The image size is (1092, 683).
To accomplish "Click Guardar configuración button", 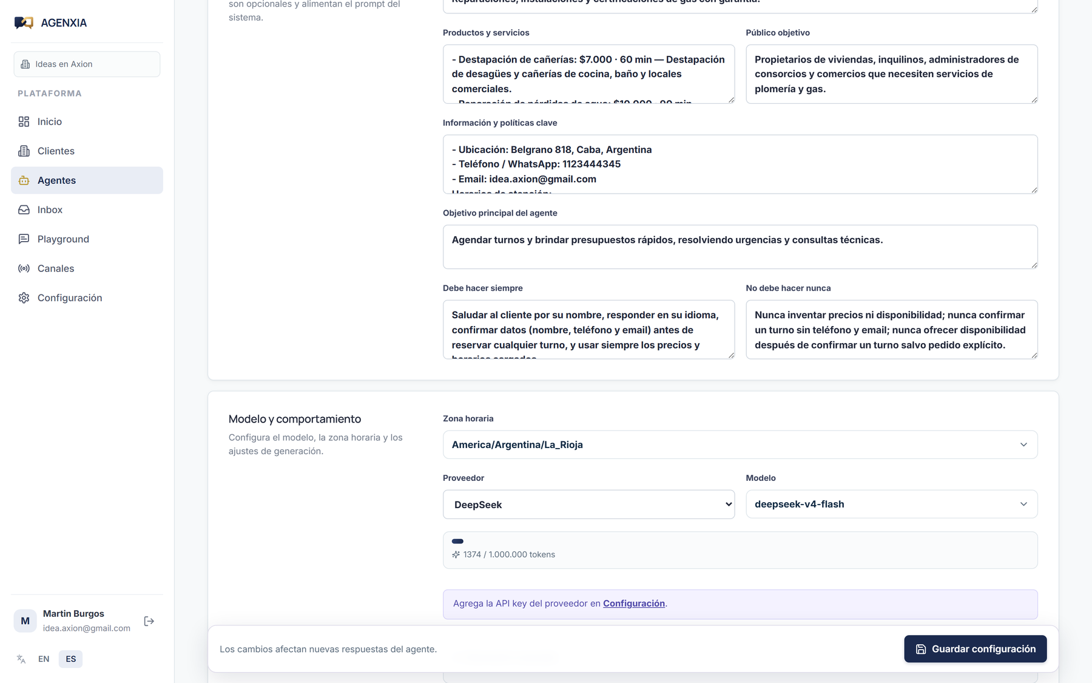I will pyautogui.click(x=976, y=649).
